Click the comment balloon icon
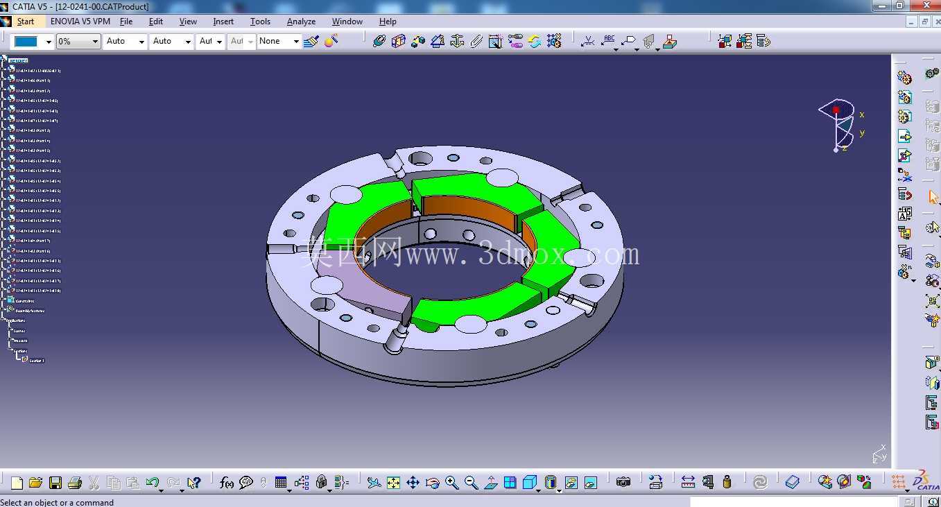This screenshot has width=941, height=507. tap(246, 483)
